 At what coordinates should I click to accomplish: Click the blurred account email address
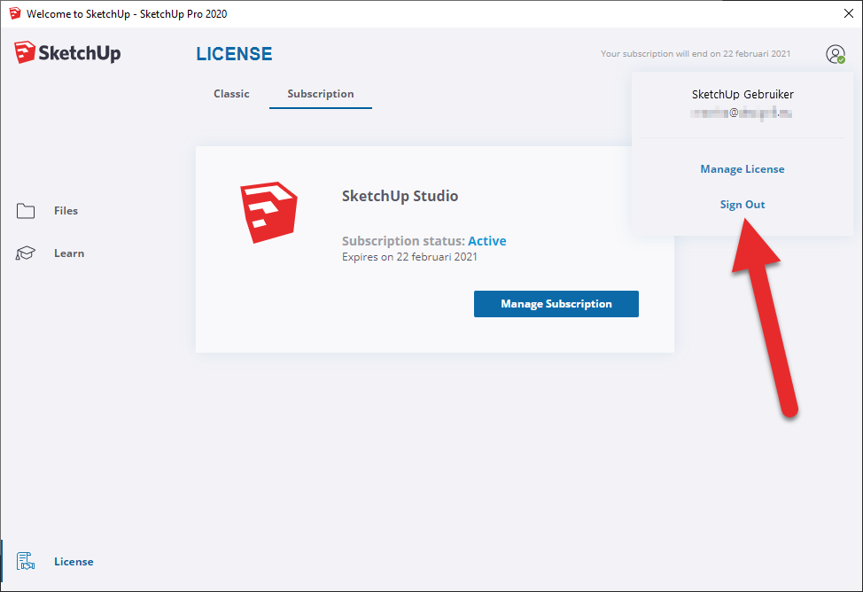point(742,113)
